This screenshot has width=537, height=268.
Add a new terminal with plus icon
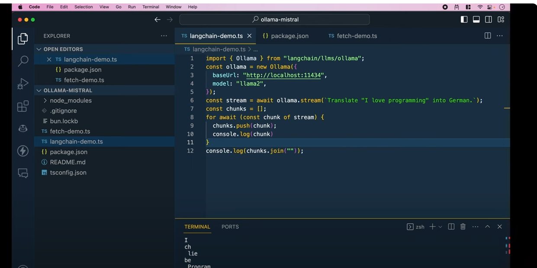432,227
